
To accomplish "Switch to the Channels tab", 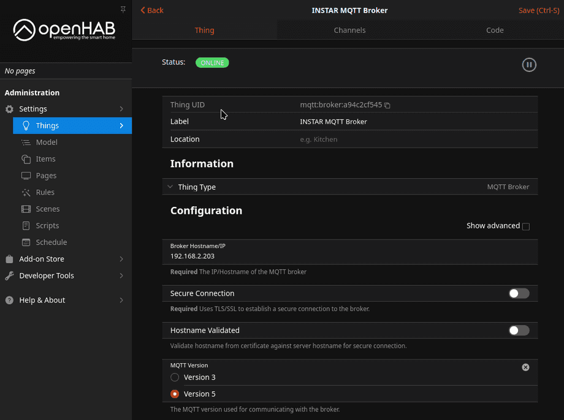I will [349, 30].
